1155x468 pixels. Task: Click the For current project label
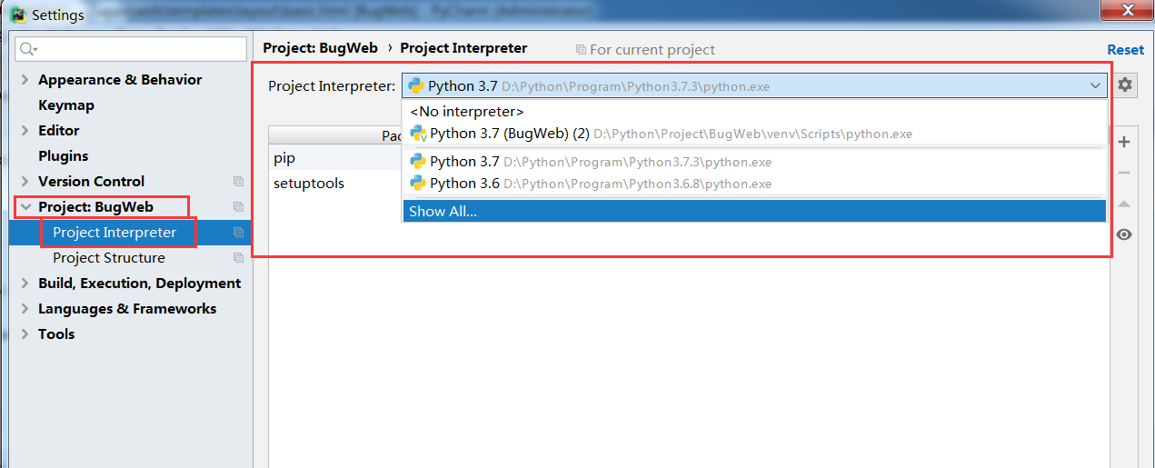652,50
